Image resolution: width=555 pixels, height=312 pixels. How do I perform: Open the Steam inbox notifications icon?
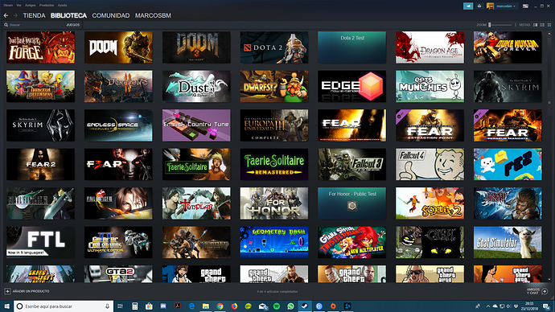click(x=479, y=6)
